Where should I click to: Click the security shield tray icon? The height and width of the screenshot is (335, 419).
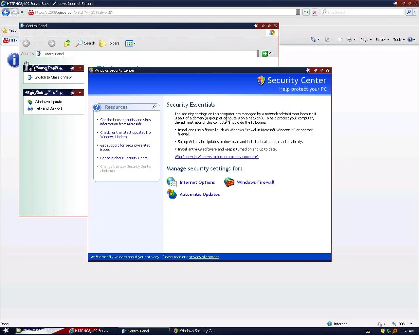coord(382,331)
